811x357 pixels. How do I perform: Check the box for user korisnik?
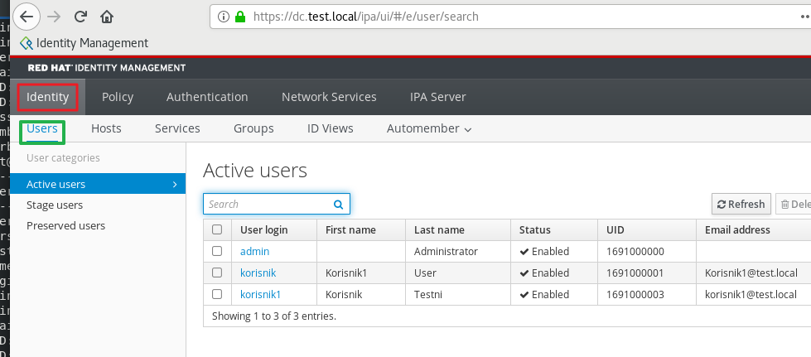(x=217, y=273)
